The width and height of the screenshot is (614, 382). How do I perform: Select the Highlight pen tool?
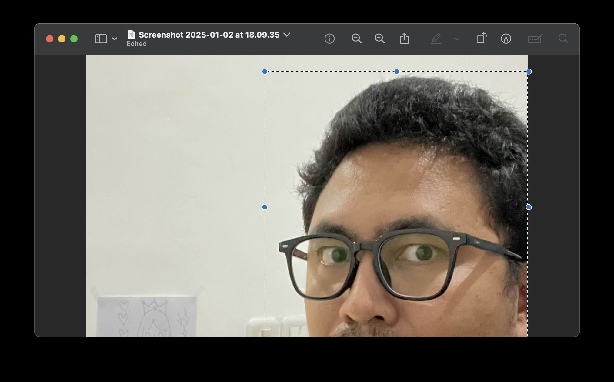[x=436, y=39]
